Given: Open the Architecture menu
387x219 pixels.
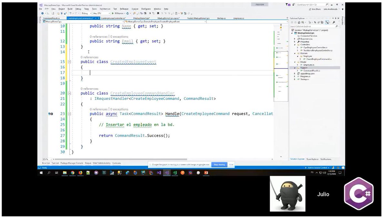Looking at the screenshot, I should [x=105, y=9].
